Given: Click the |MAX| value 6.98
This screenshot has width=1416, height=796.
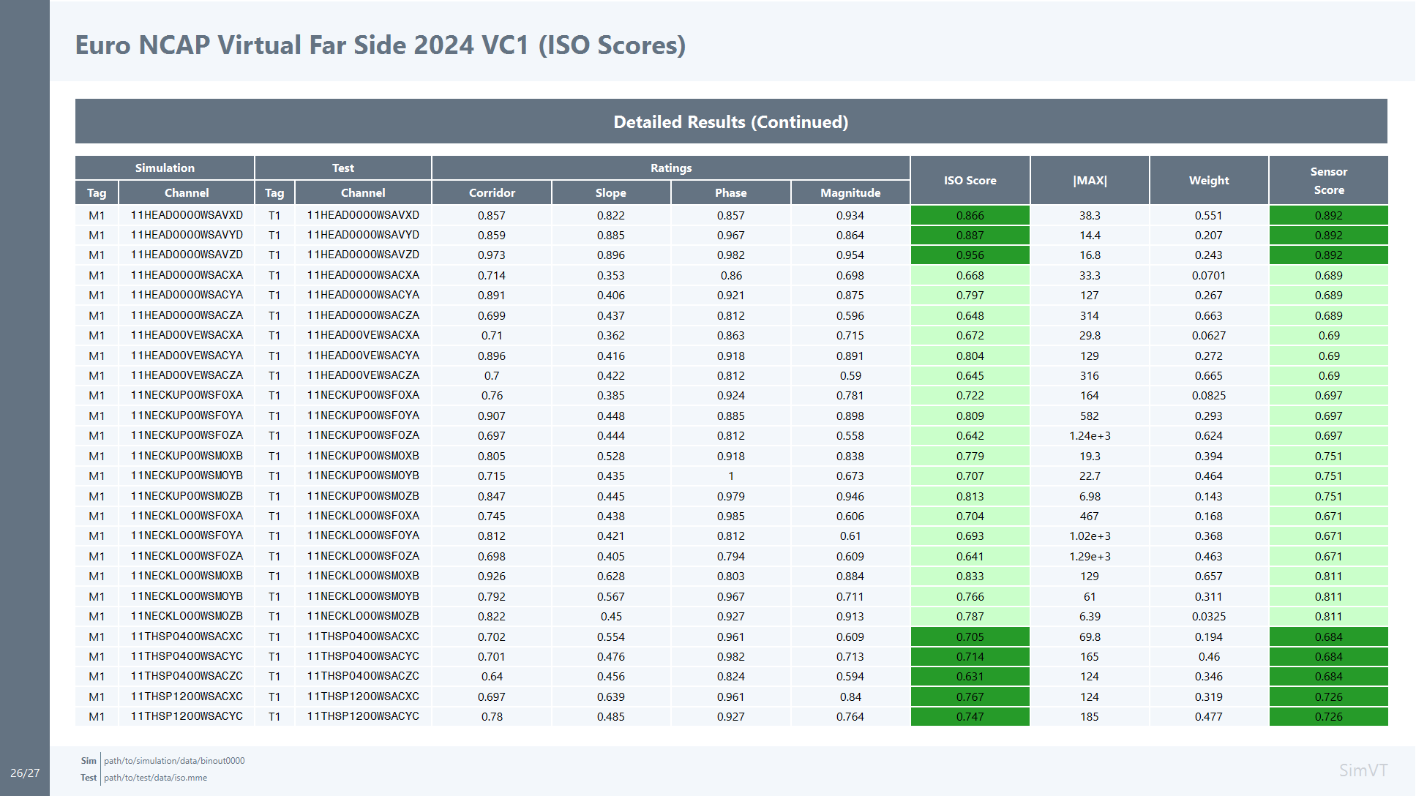Looking at the screenshot, I should (x=1090, y=496).
